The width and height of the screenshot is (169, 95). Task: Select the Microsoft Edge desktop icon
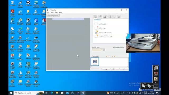[x=20, y=31]
